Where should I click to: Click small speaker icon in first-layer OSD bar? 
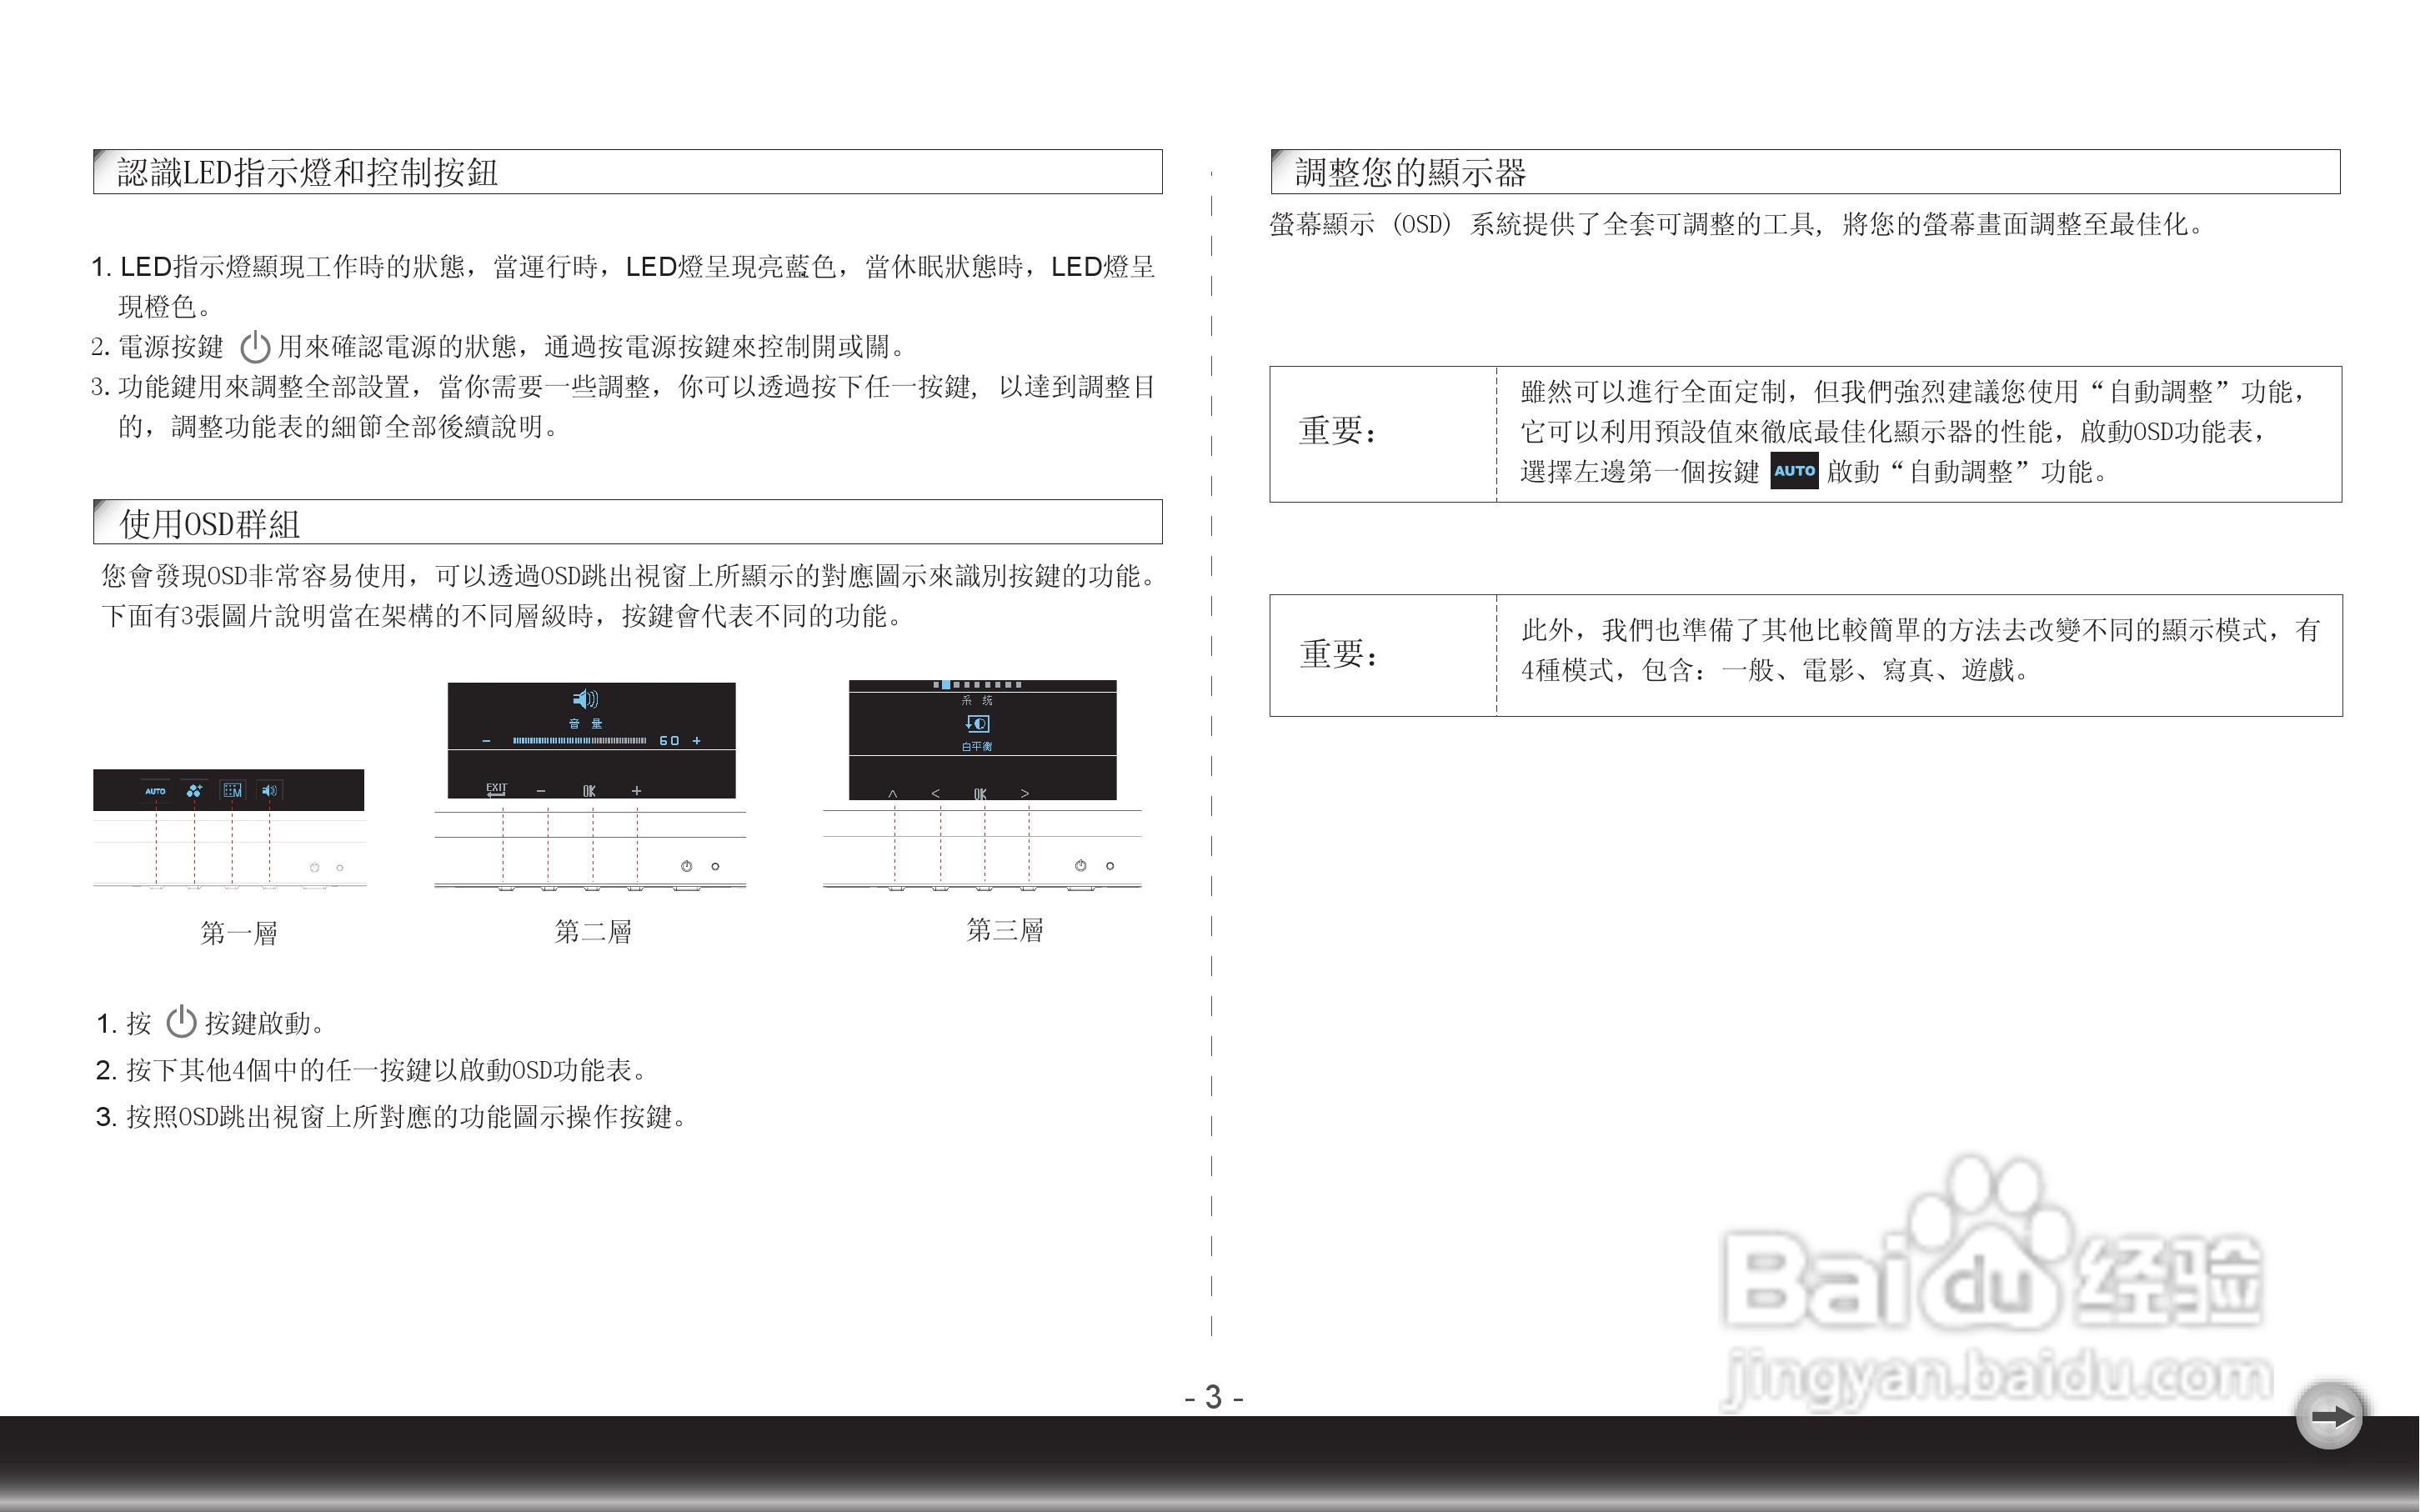click(x=269, y=791)
